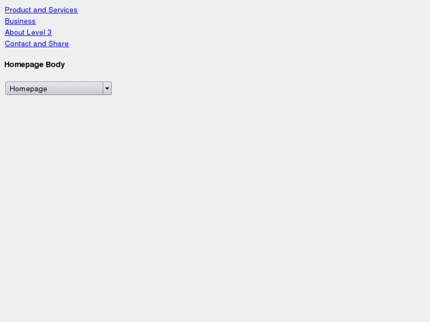This screenshot has width=430, height=322.
Task: Open the page selector showing Homepage
Action: pos(59,88)
